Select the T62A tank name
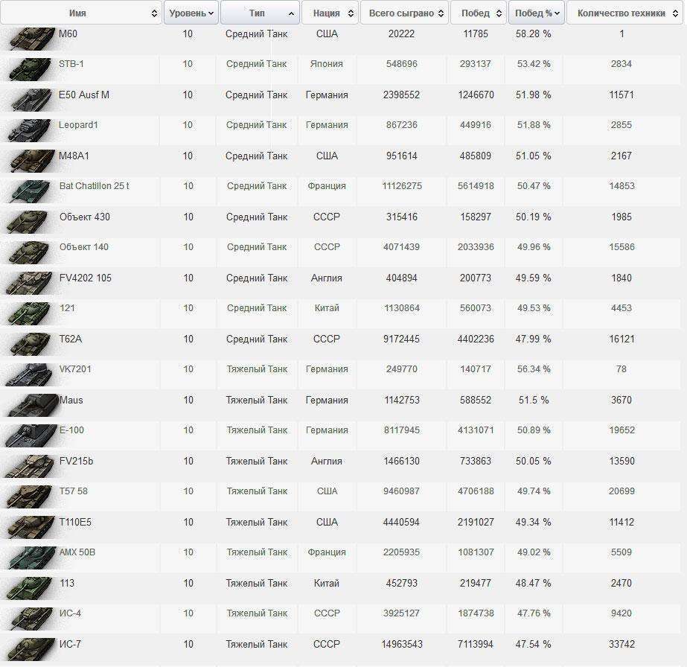This screenshot has height=667, width=687. click(x=71, y=339)
